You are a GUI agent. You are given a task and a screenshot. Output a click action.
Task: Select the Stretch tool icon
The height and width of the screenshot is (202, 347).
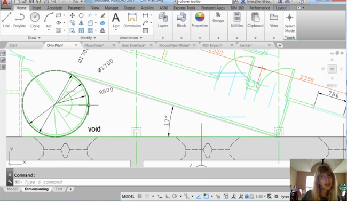pyautogui.click(x=72, y=30)
